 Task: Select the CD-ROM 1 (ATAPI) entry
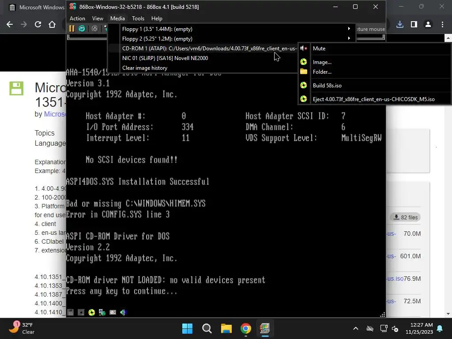tap(203, 49)
